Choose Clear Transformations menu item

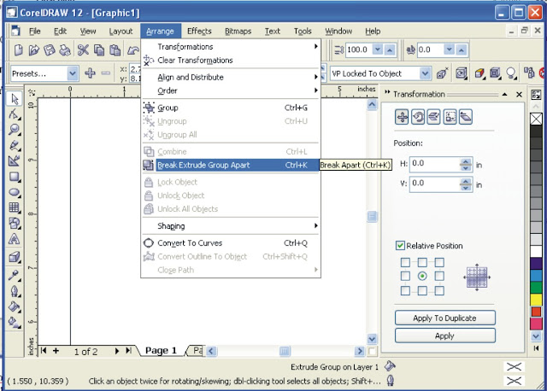point(231,60)
